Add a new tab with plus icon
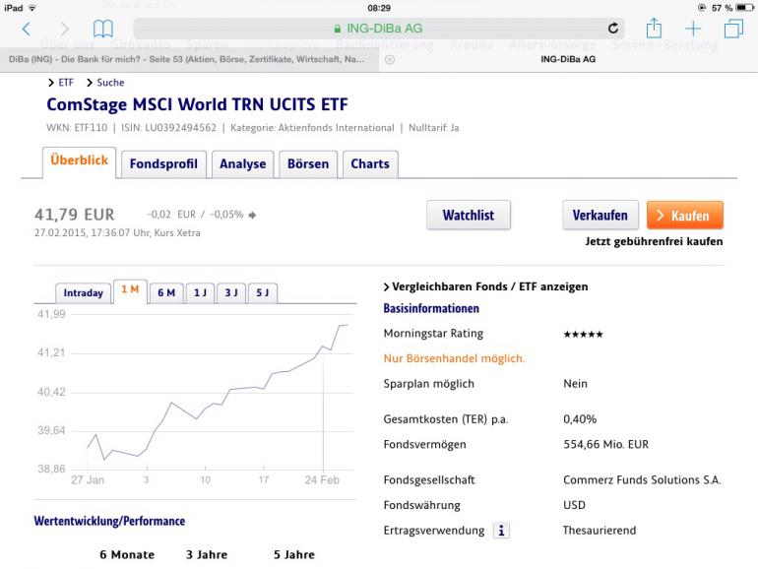This screenshot has height=569, width=758. (693, 29)
